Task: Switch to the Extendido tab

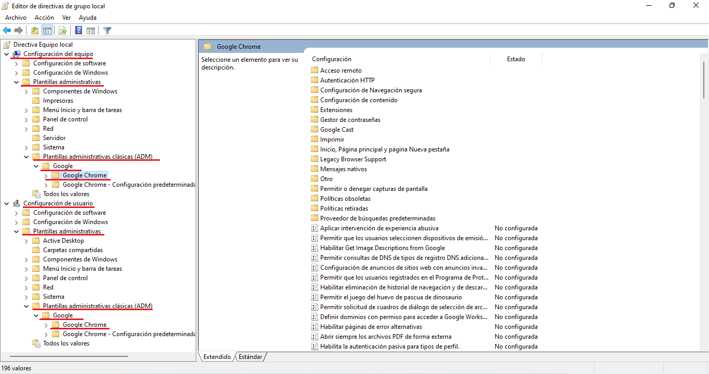Action: 217,357
